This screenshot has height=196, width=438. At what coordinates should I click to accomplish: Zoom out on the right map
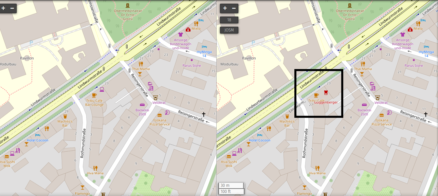(x=234, y=8)
